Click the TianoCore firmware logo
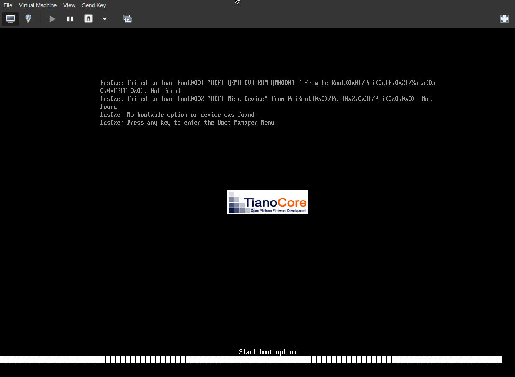The image size is (515, 377). (x=268, y=202)
